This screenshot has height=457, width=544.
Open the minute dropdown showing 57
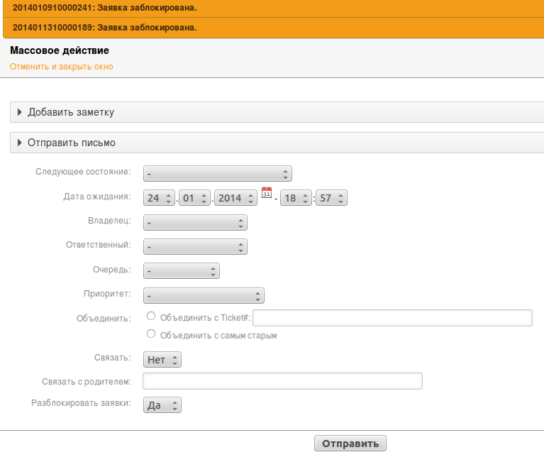pos(331,198)
